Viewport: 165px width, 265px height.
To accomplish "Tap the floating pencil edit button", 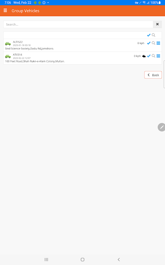I will click(161, 127).
